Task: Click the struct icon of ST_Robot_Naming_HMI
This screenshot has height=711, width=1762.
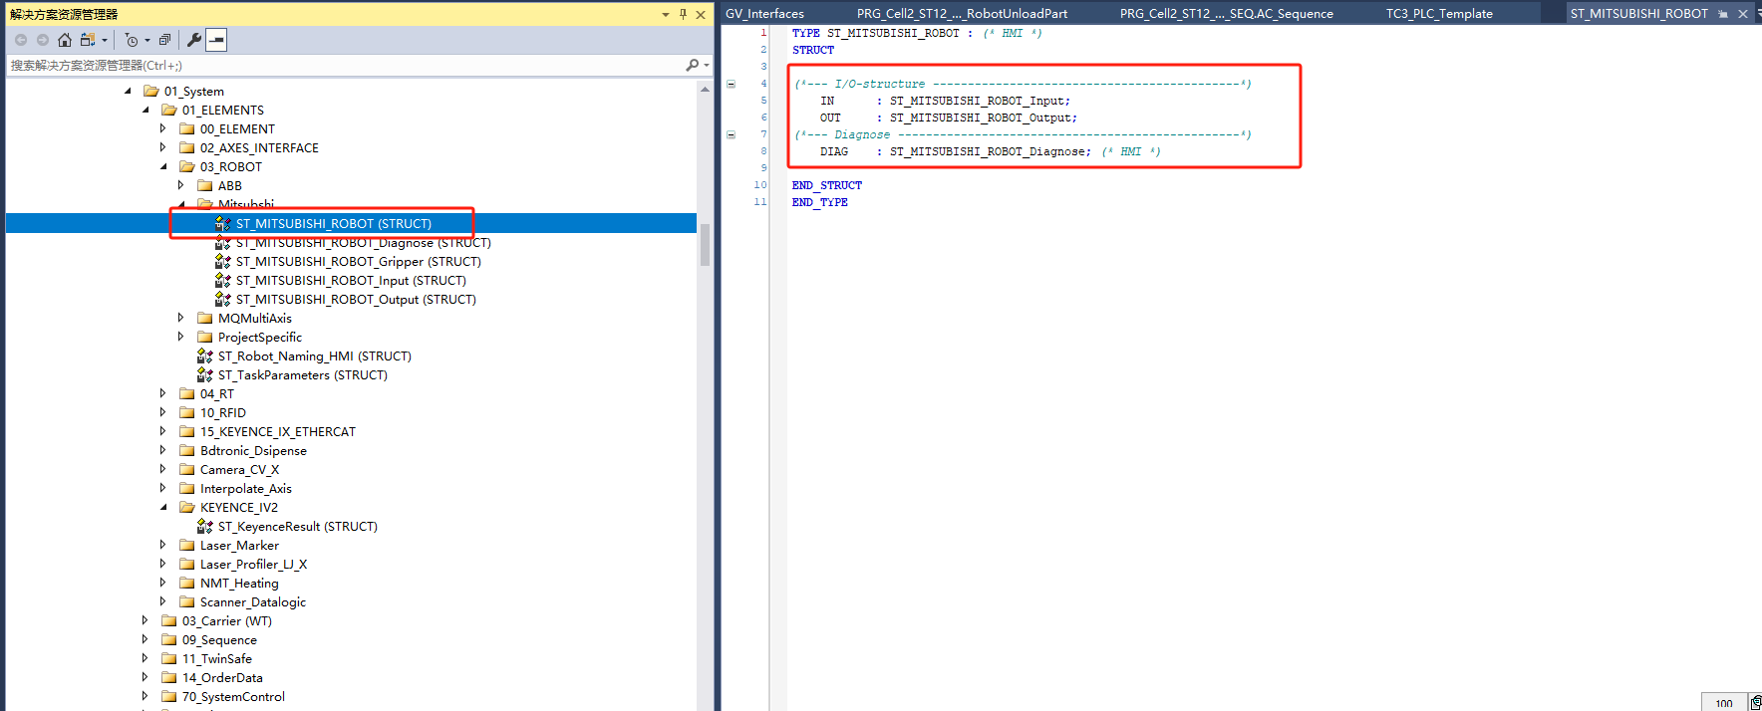Action: (205, 355)
